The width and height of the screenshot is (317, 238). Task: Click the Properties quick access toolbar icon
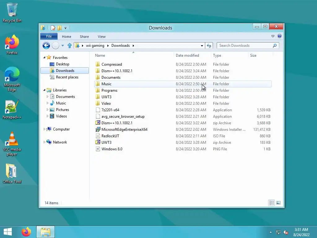[53, 28]
